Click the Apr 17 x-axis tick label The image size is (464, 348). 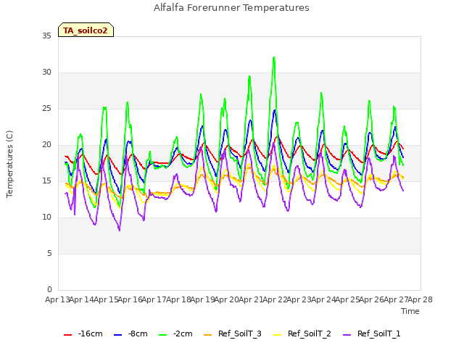154,299
